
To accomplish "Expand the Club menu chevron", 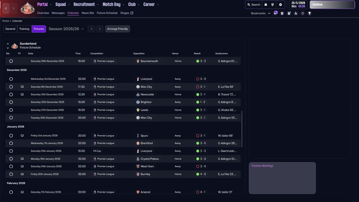I will pyautogui.click(x=139, y=4).
